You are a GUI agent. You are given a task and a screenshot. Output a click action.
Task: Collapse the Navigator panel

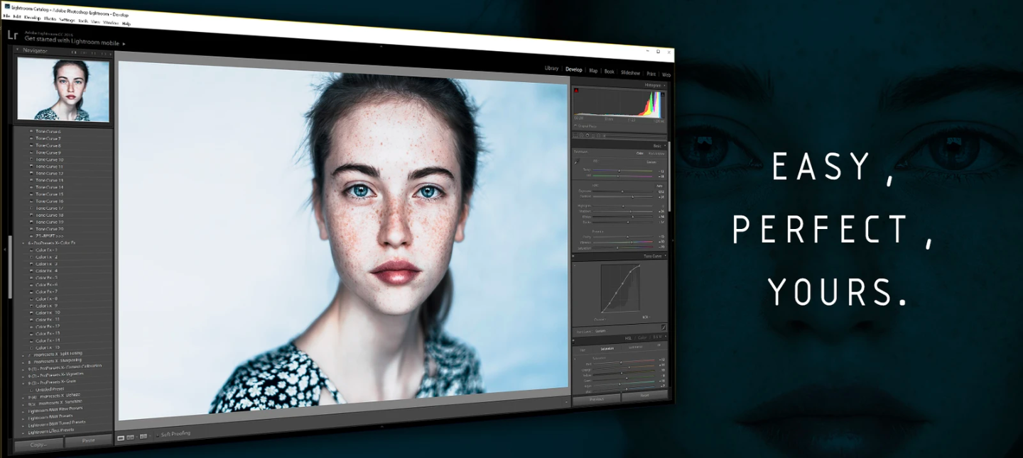click(x=18, y=50)
